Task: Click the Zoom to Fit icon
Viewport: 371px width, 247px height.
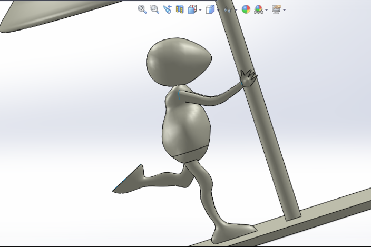Action: [x=142, y=9]
